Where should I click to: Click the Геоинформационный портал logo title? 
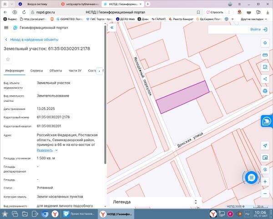[41, 27]
